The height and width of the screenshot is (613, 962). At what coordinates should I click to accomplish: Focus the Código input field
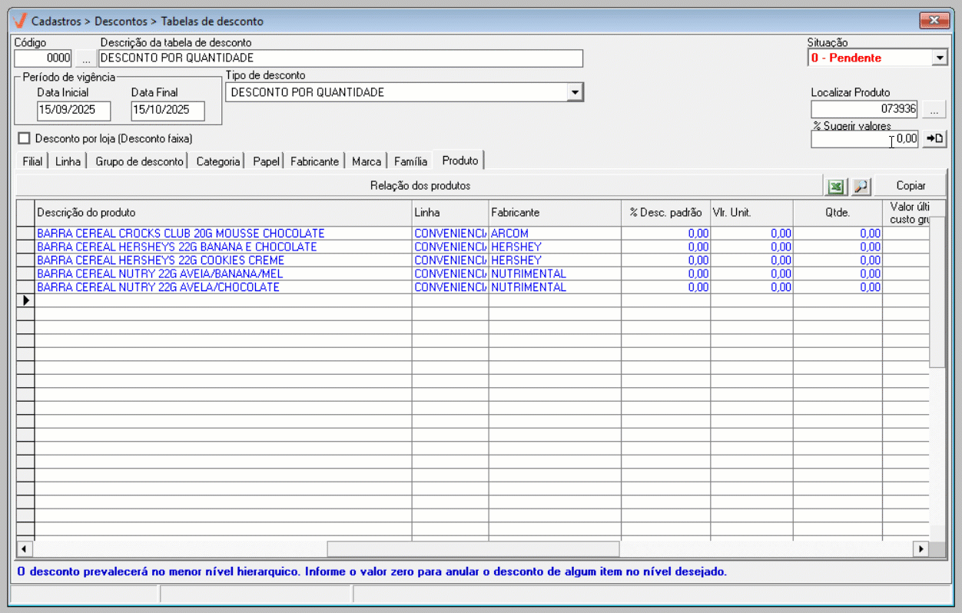pyautogui.click(x=44, y=58)
